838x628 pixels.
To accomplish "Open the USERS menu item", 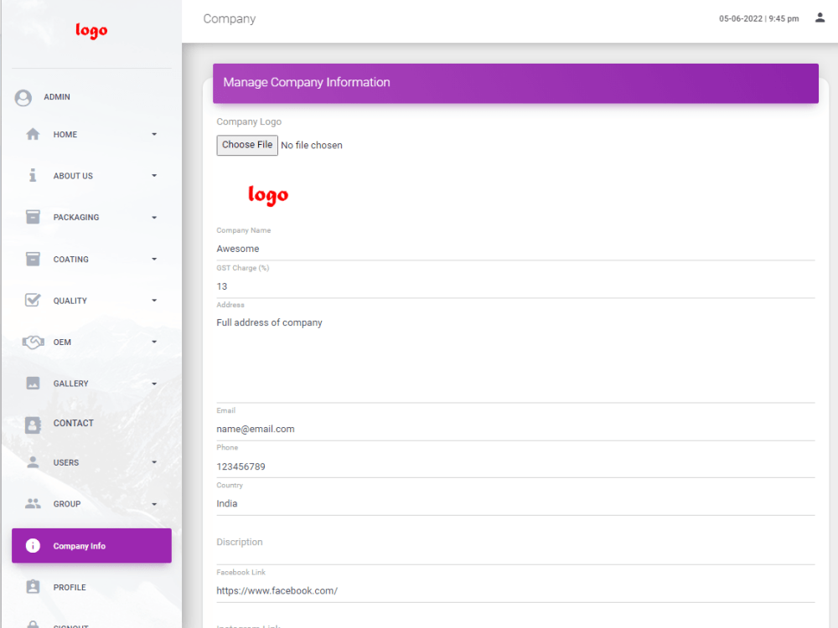I will pyautogui.click(x=91, y=462).
